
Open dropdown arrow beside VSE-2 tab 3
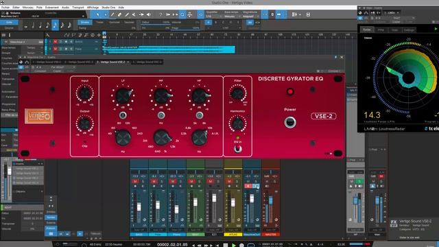(128, 62)
